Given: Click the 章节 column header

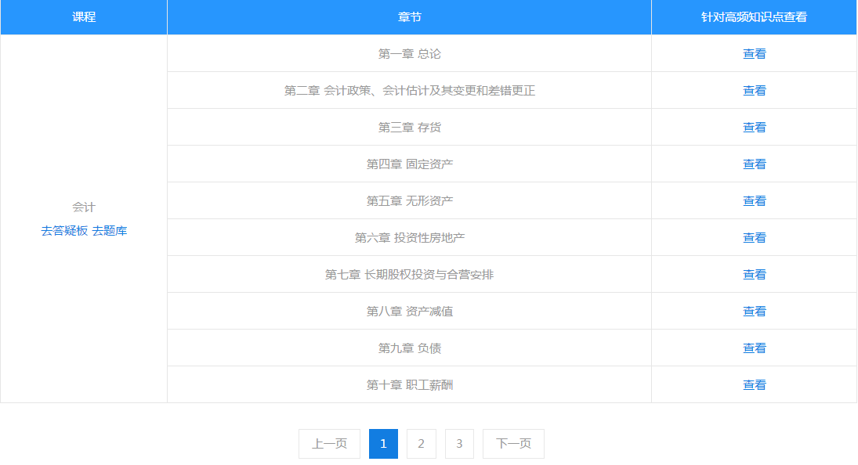Looking at the screenshot, I should pyautogui.click(x=409, y=17).
